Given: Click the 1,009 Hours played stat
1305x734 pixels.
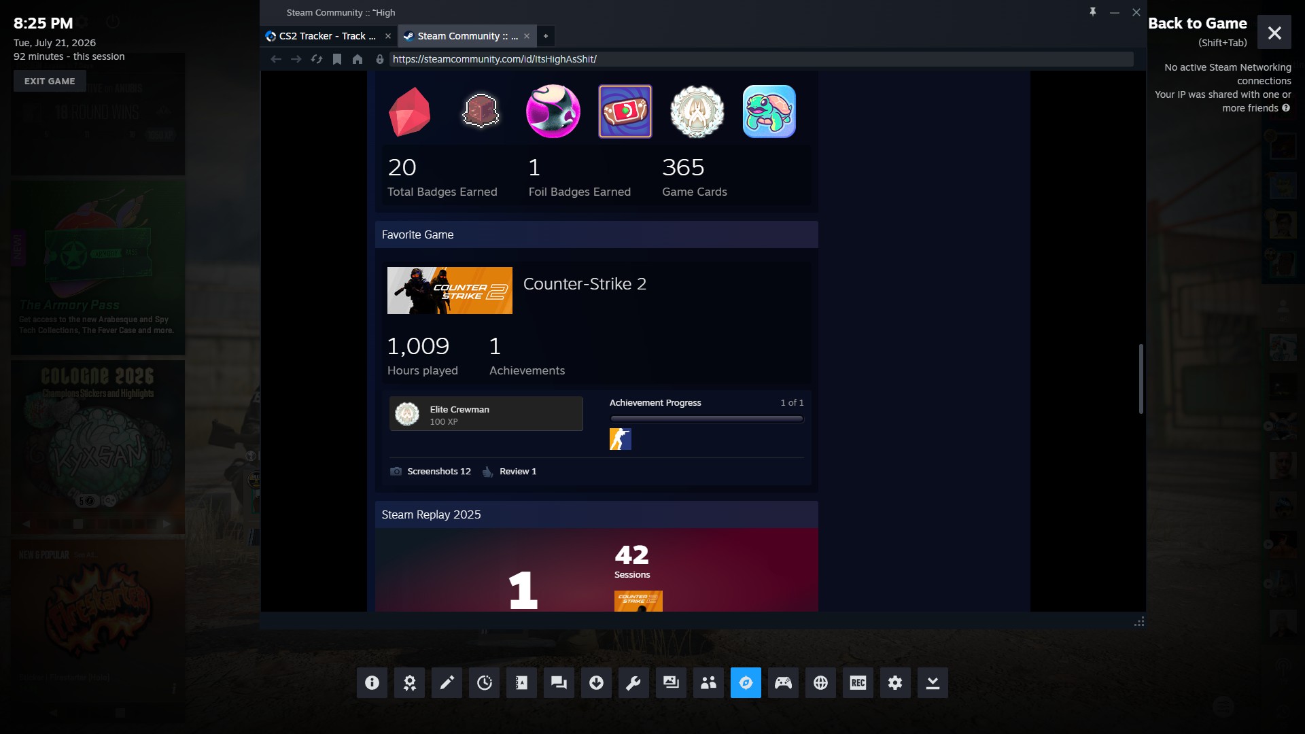Looking at the screenshot, I should pyautogui.click(x=423, y=356).
